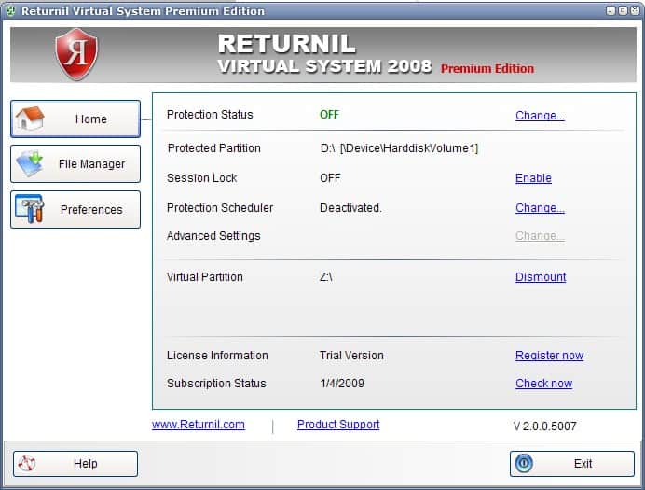Click the green OFF protection status value

pos(330,115)
